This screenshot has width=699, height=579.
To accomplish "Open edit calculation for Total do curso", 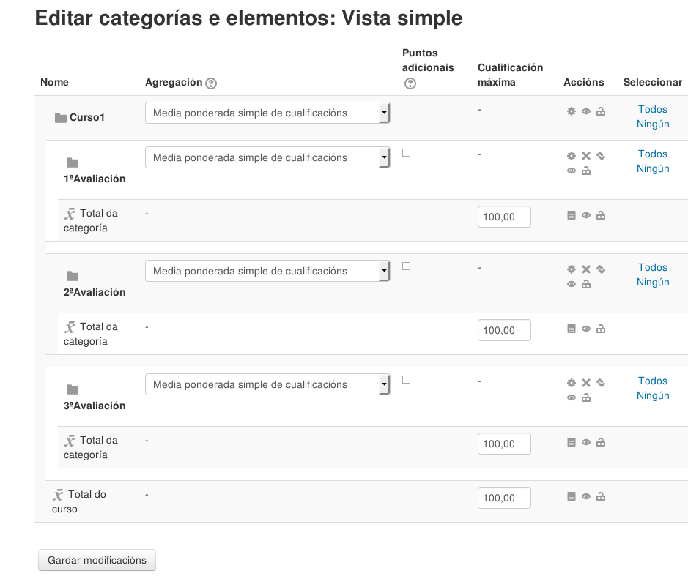I will 571,496.
